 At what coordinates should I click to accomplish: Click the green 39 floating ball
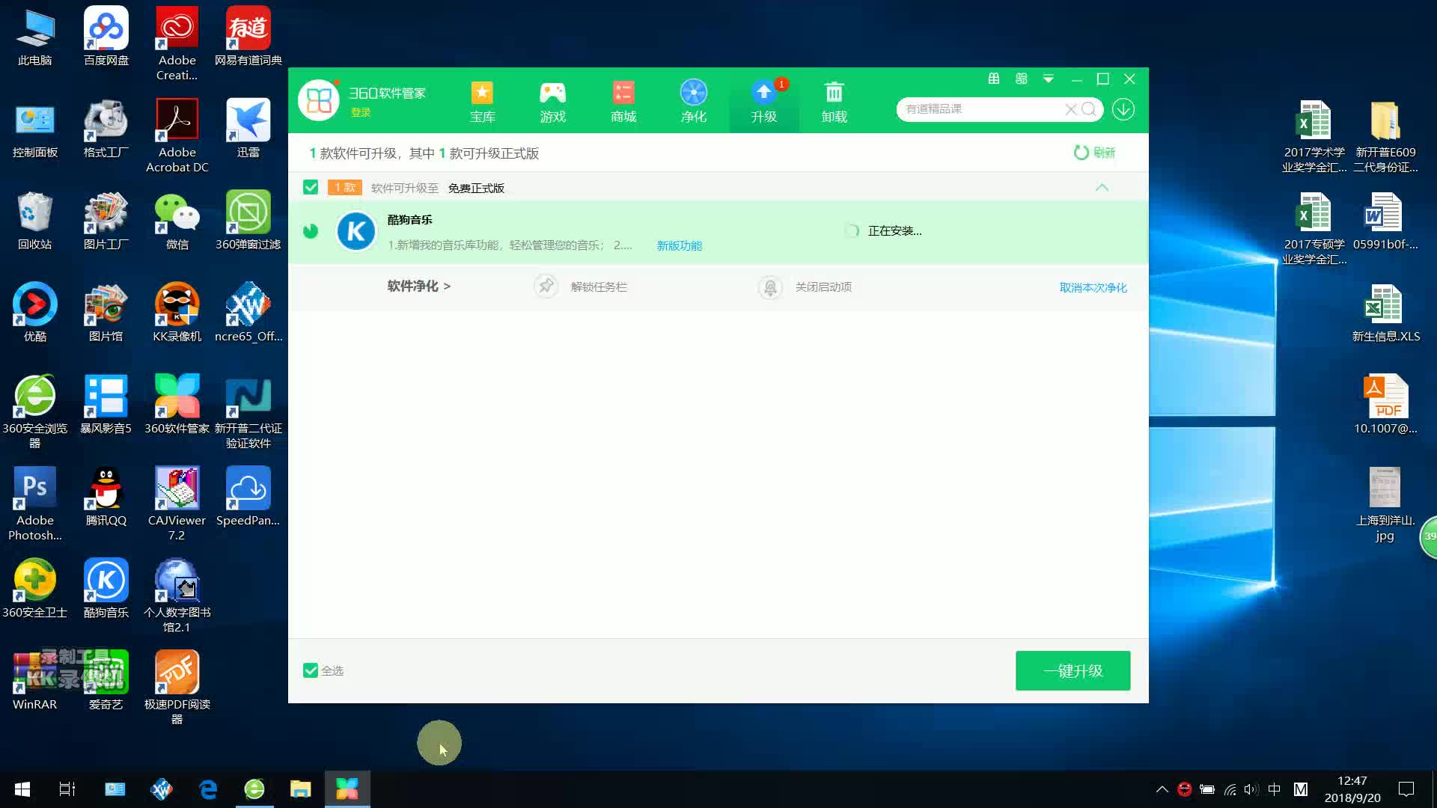1428,536
